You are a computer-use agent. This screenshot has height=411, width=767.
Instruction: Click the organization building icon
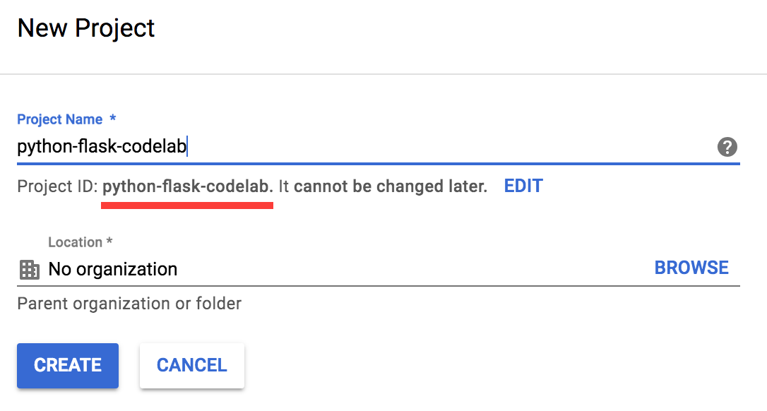[29, 269]
